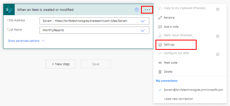Open info icon beside Static result
The width and height of the screenshot is (230, 106).
pyautogui.click(x=218, y=36)
